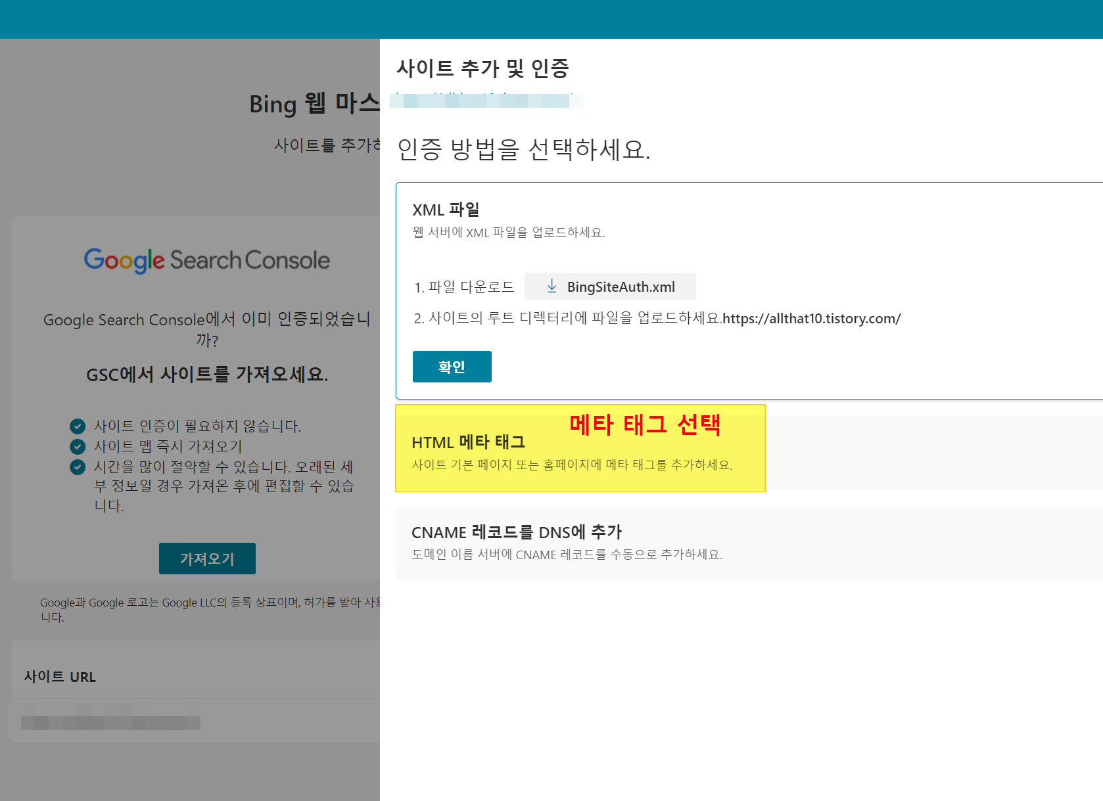Click the download arrow icon beside BingSiteAuth.xml
Screen dimensions: 1103x801
552,286
